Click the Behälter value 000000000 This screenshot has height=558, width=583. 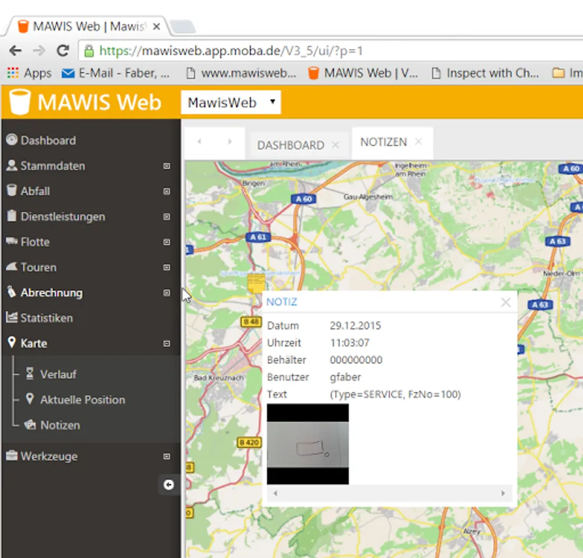[x=356, y=360]
